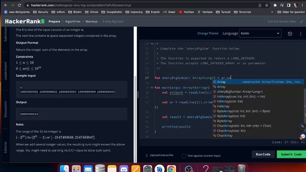306x172 pixels.
Task: Click the share icon in the address bar
Action: tap(260, 5)
